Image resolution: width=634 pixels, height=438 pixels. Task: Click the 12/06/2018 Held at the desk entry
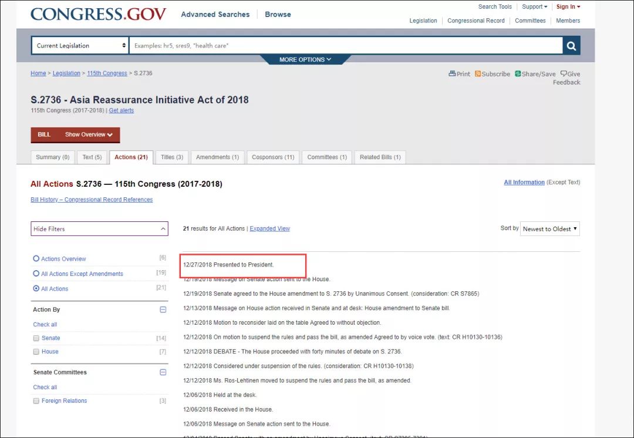tap(220, 395)
